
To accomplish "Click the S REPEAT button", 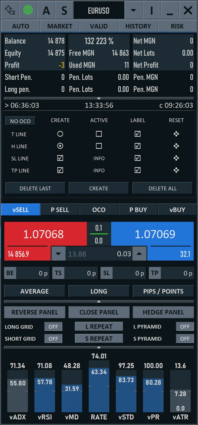I will tap(99, 339).
